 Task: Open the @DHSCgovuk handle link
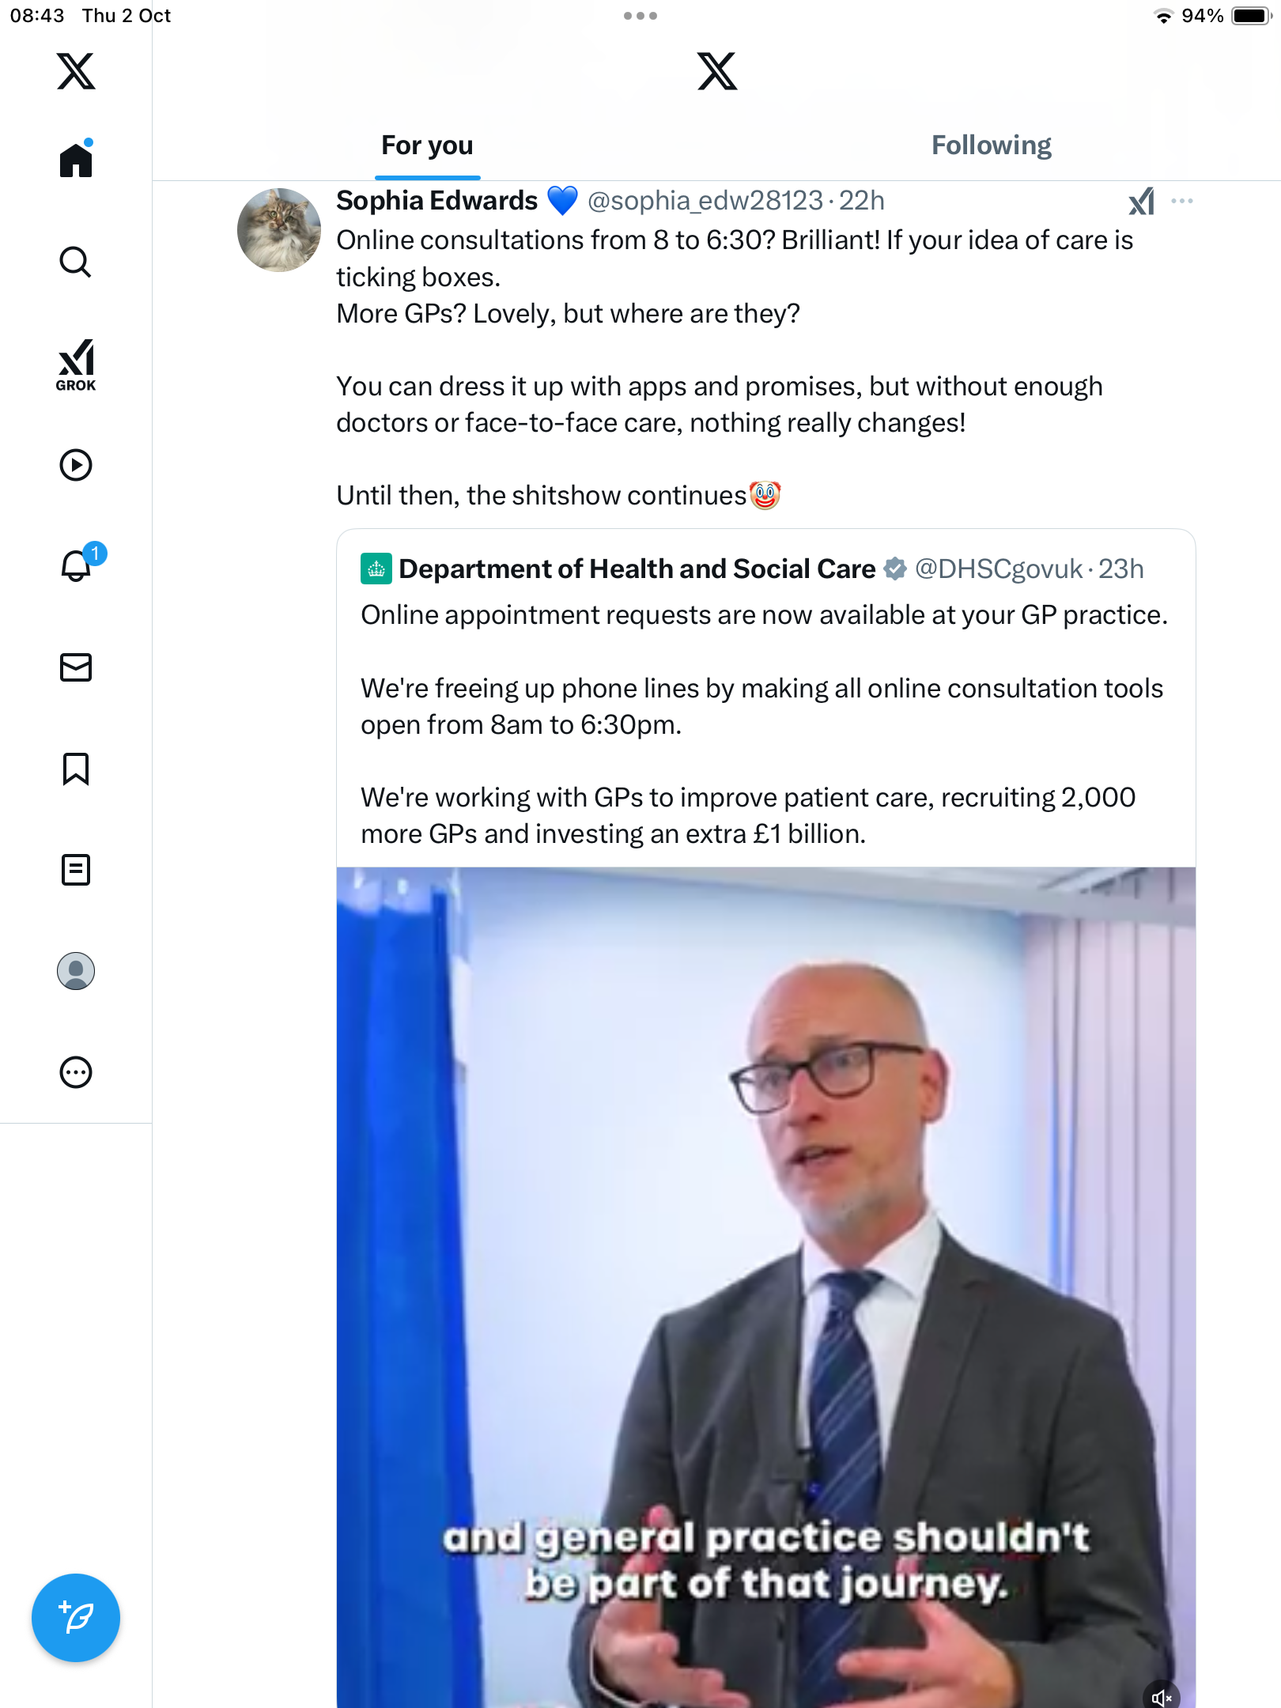pyautogui.click(x=998, y=569)
